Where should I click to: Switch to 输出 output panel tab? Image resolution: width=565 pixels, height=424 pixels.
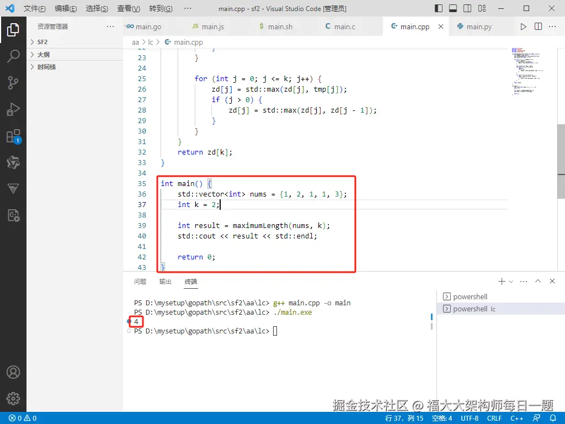[x=166, y=282]
